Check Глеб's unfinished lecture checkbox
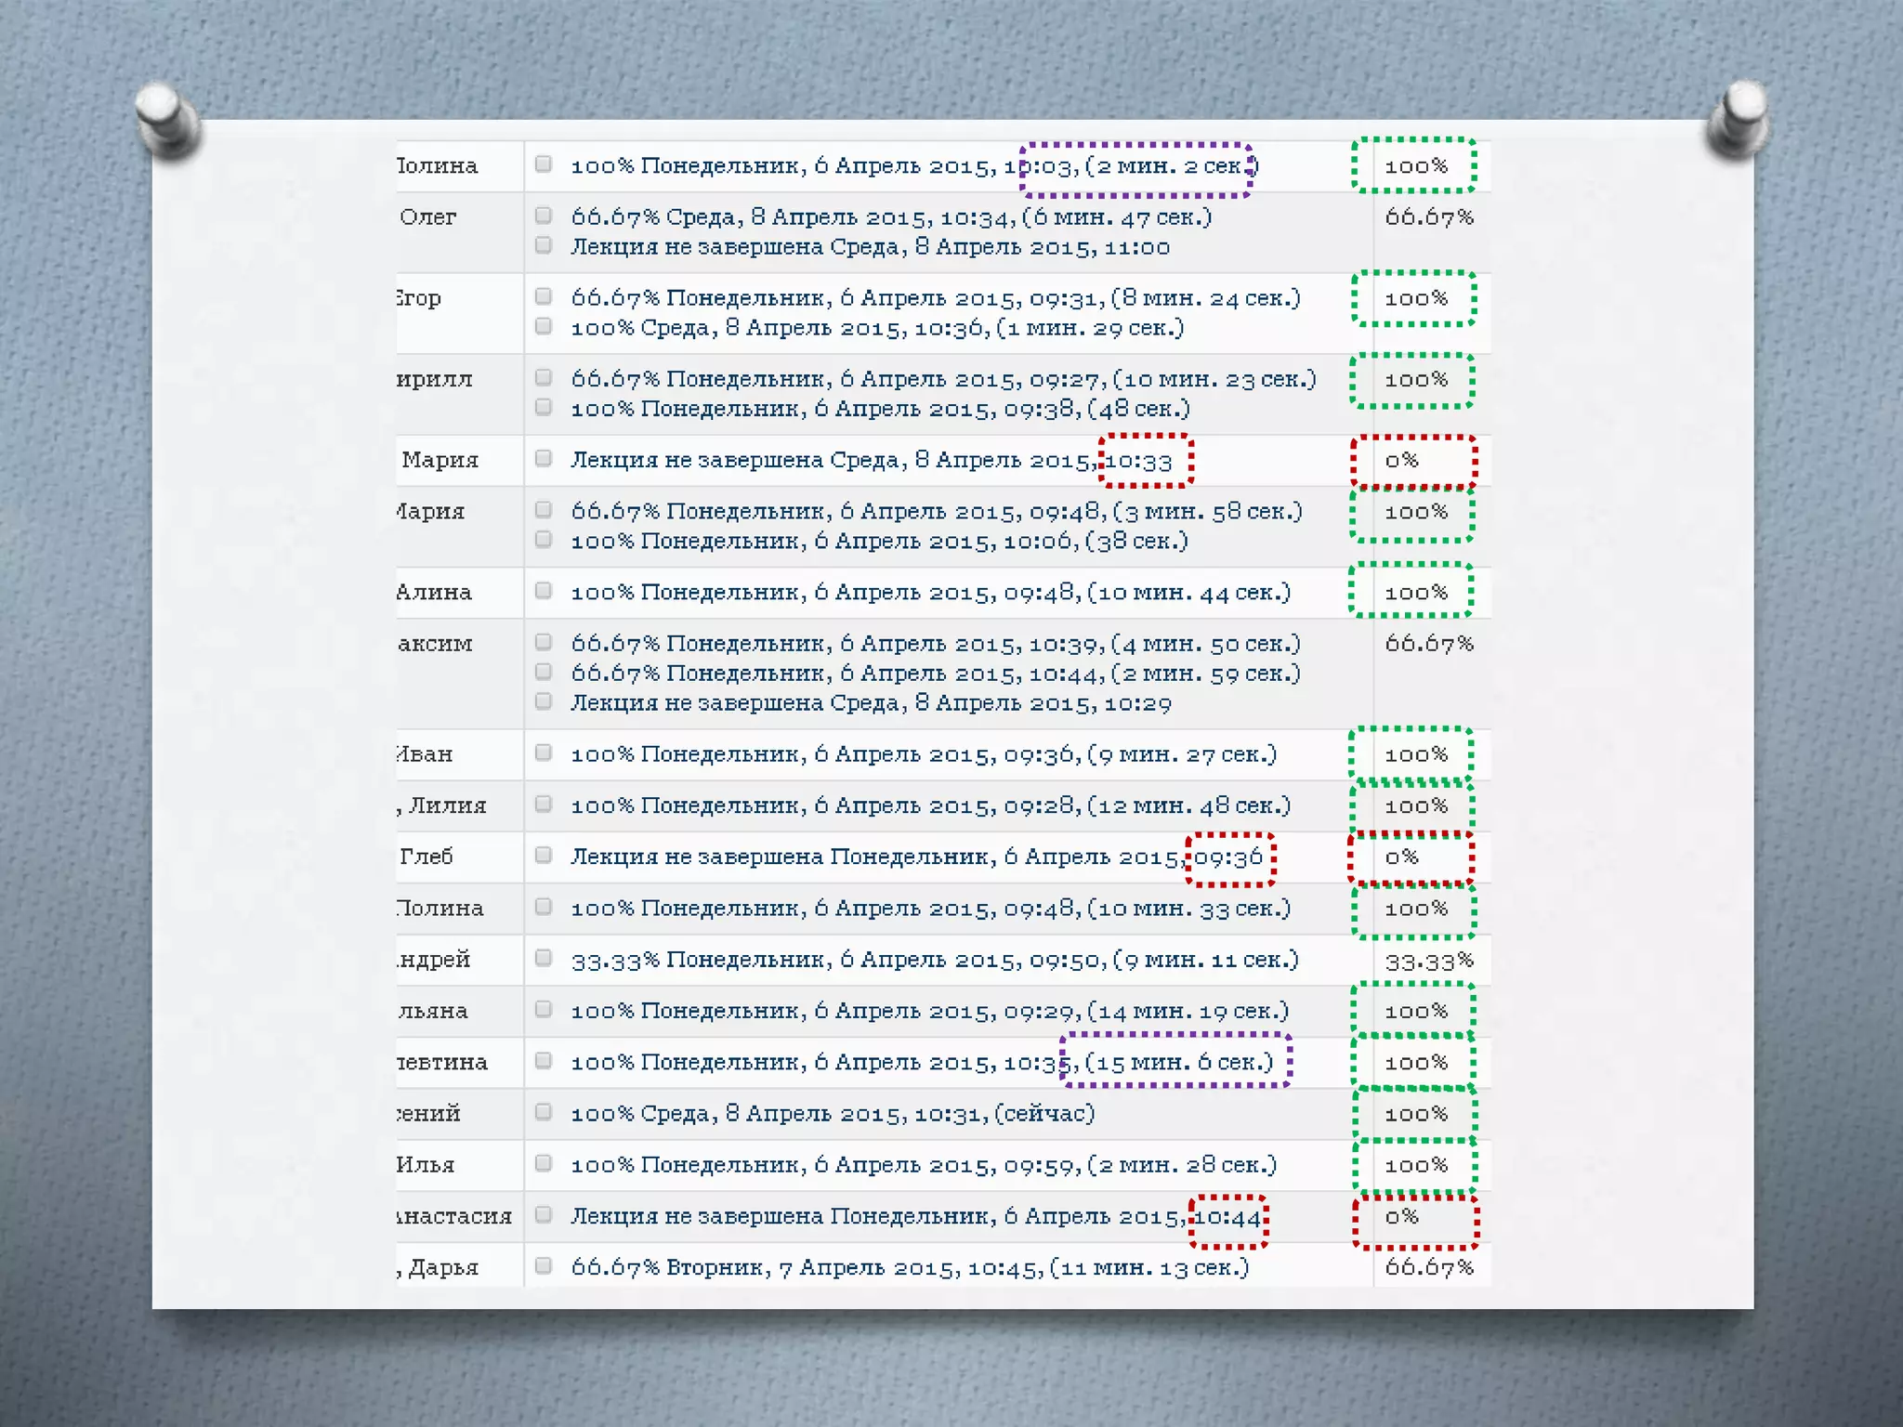The height and width of the screenshot is (1427, 1903). (x=544, y=855)
